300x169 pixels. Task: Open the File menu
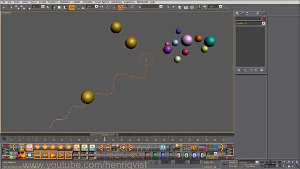pos(3,2)
